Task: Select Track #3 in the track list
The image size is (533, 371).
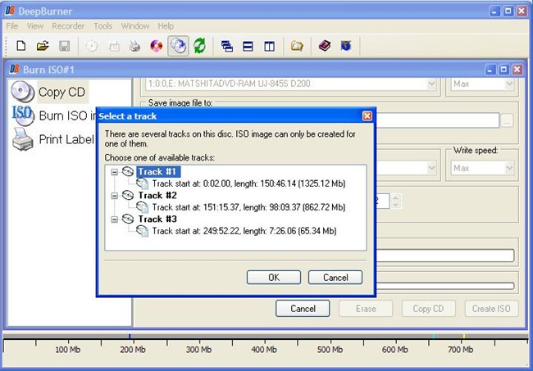Action: (157, 219)
